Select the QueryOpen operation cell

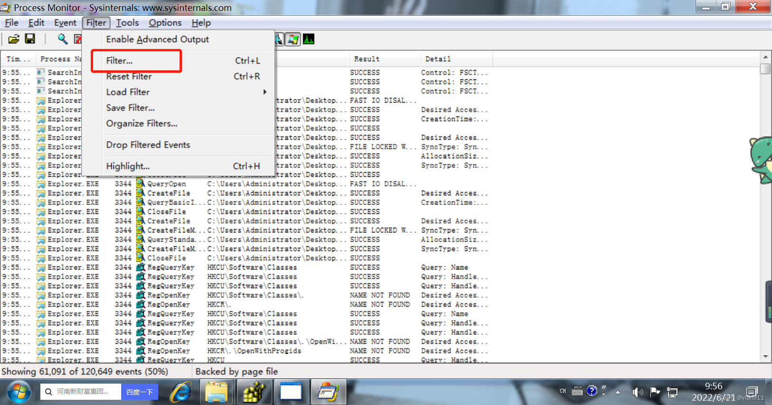(x=166, y=184)
